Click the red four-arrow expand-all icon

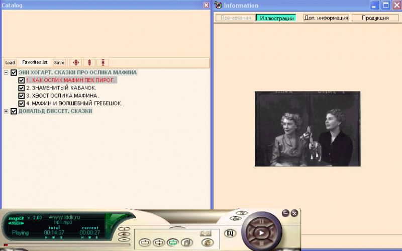pos(76,63)
